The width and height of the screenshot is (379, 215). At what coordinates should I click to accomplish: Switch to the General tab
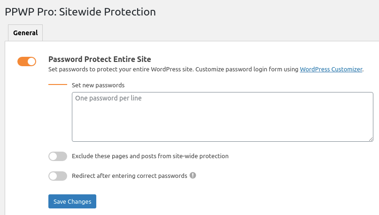point(25,33)
